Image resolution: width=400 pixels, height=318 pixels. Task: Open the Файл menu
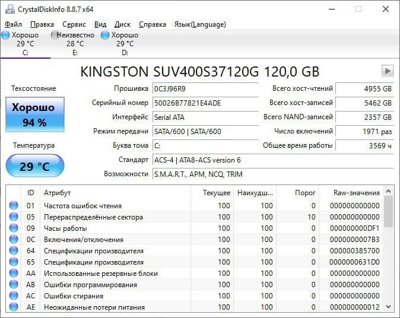click(13, 24)
